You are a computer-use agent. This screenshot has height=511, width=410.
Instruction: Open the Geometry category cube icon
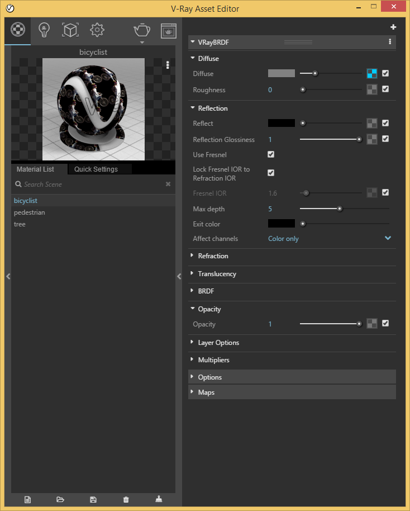point(70,30)
